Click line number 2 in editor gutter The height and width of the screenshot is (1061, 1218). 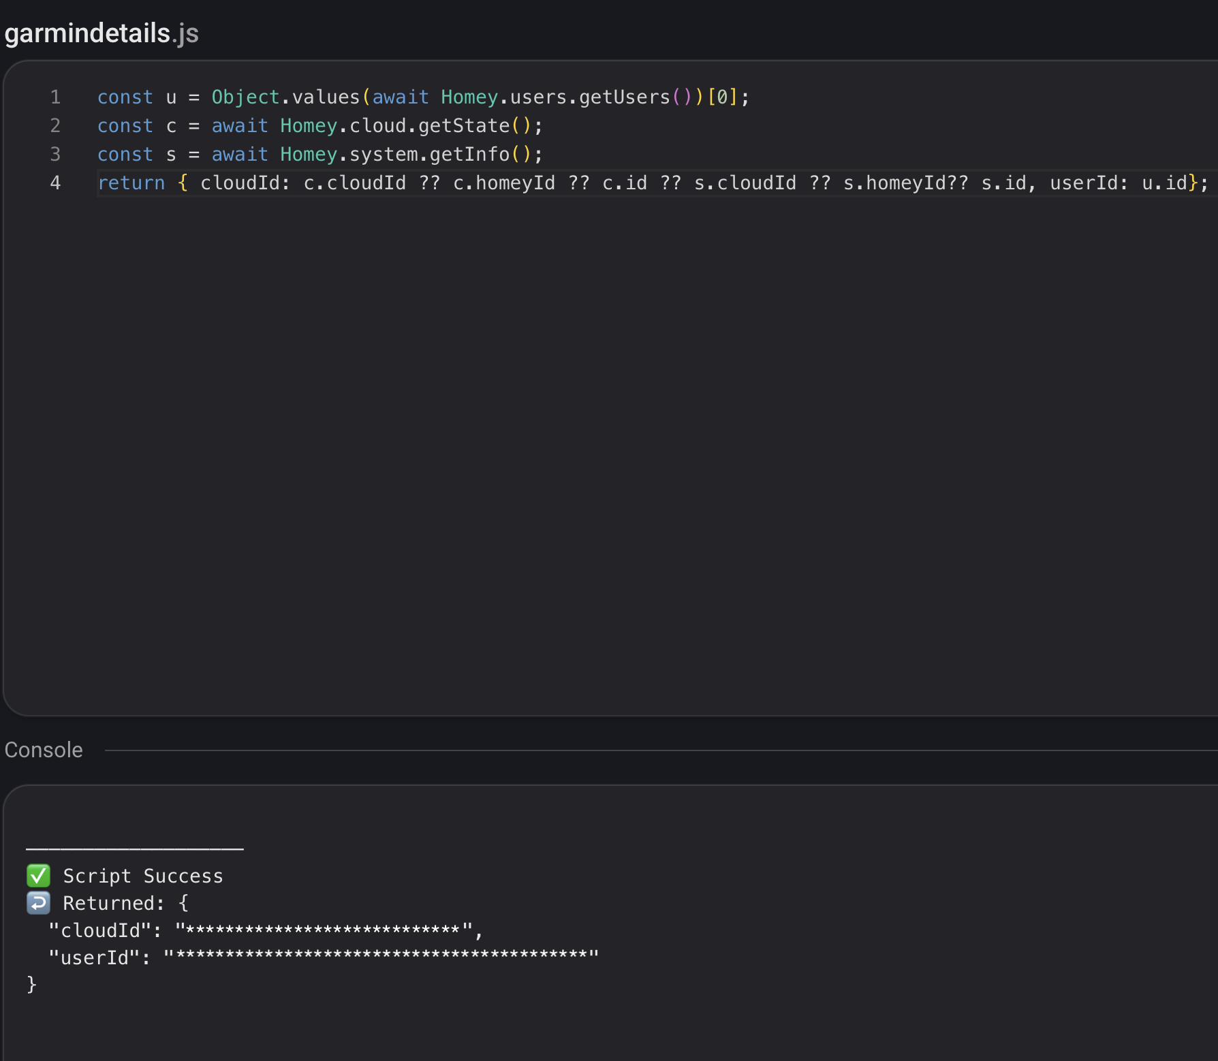click(55, 126)
